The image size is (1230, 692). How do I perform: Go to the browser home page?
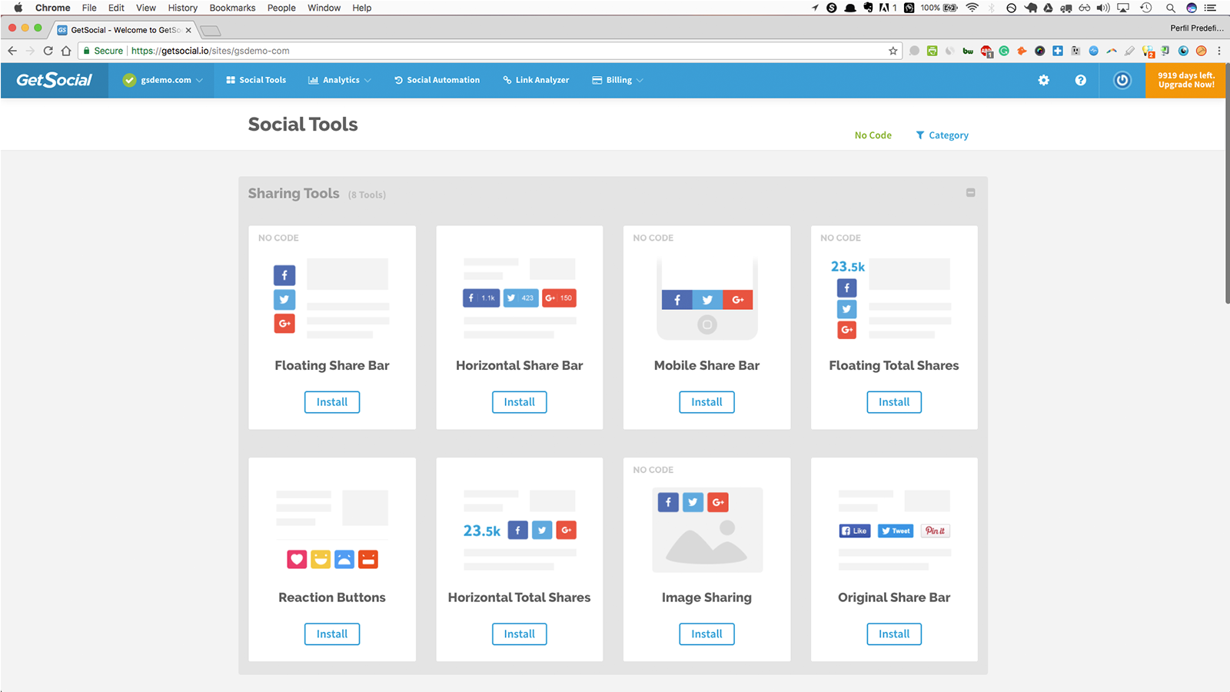[x=66, y=51]
